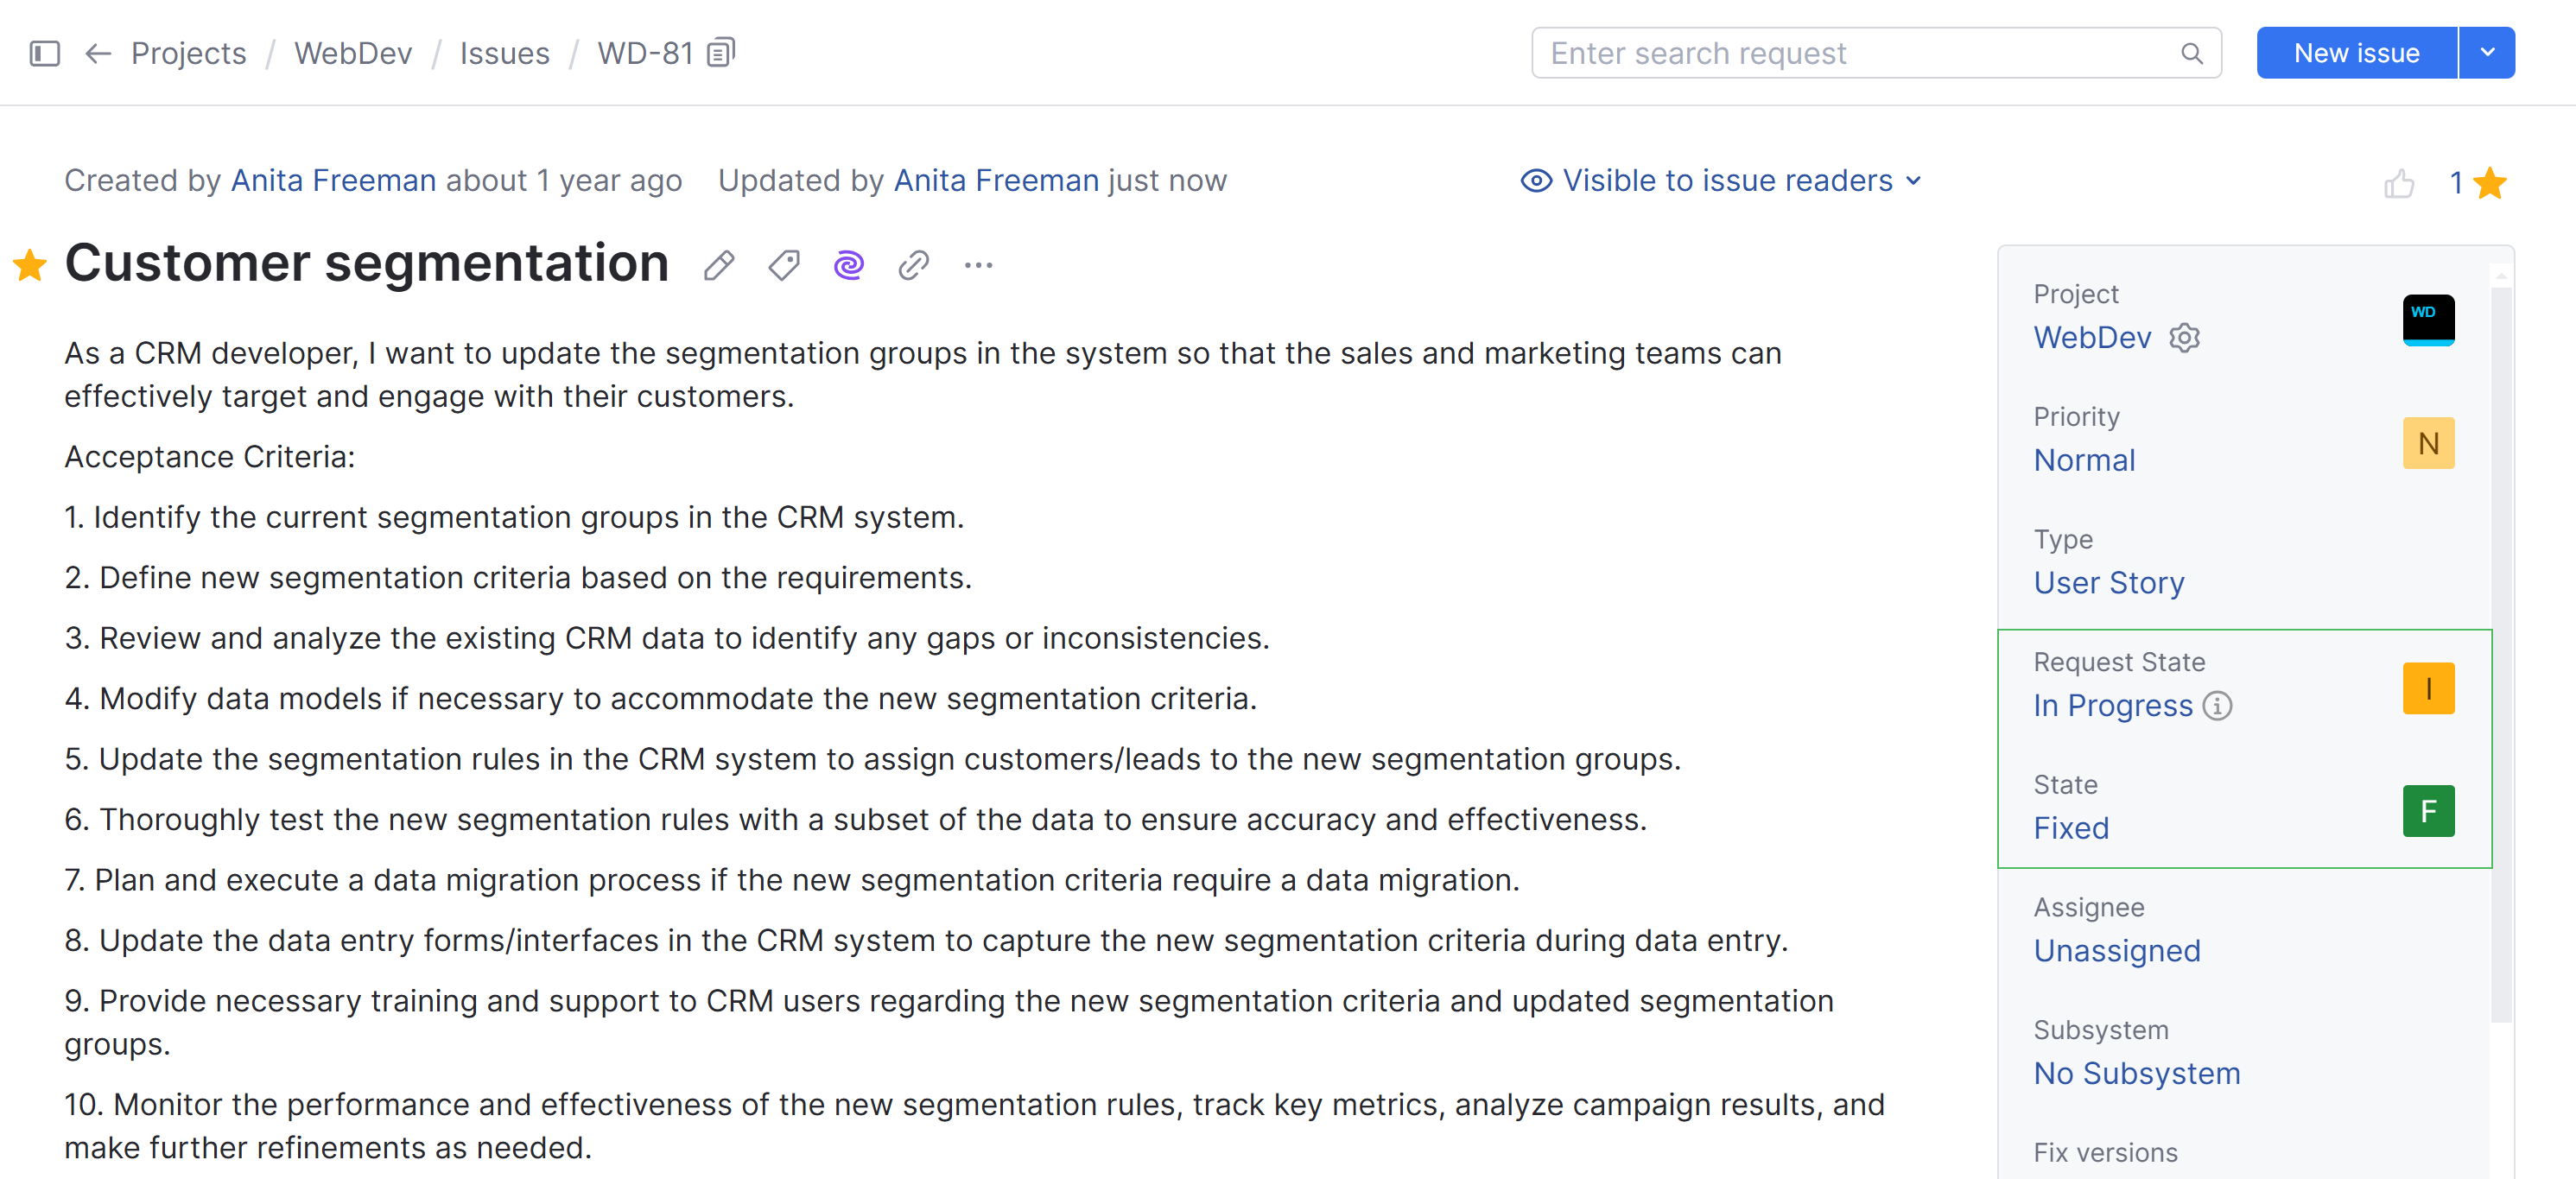Viewport: 2576px width, 1179px height.
Task: Click the WebDev project settings gear
Action: click(2184, 338)
